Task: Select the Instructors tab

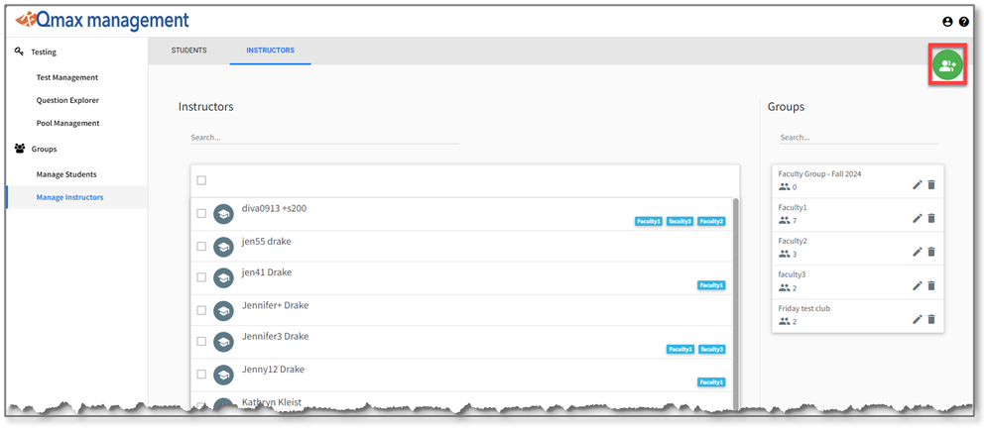Action: (x=270, y=51)
